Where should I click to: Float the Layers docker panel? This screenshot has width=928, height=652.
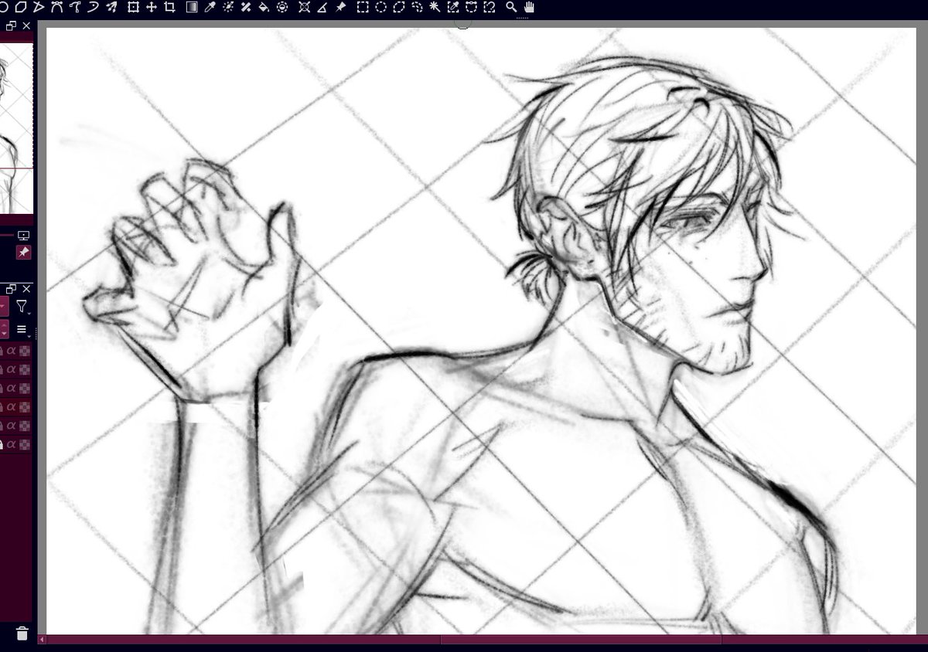(12, 288)
